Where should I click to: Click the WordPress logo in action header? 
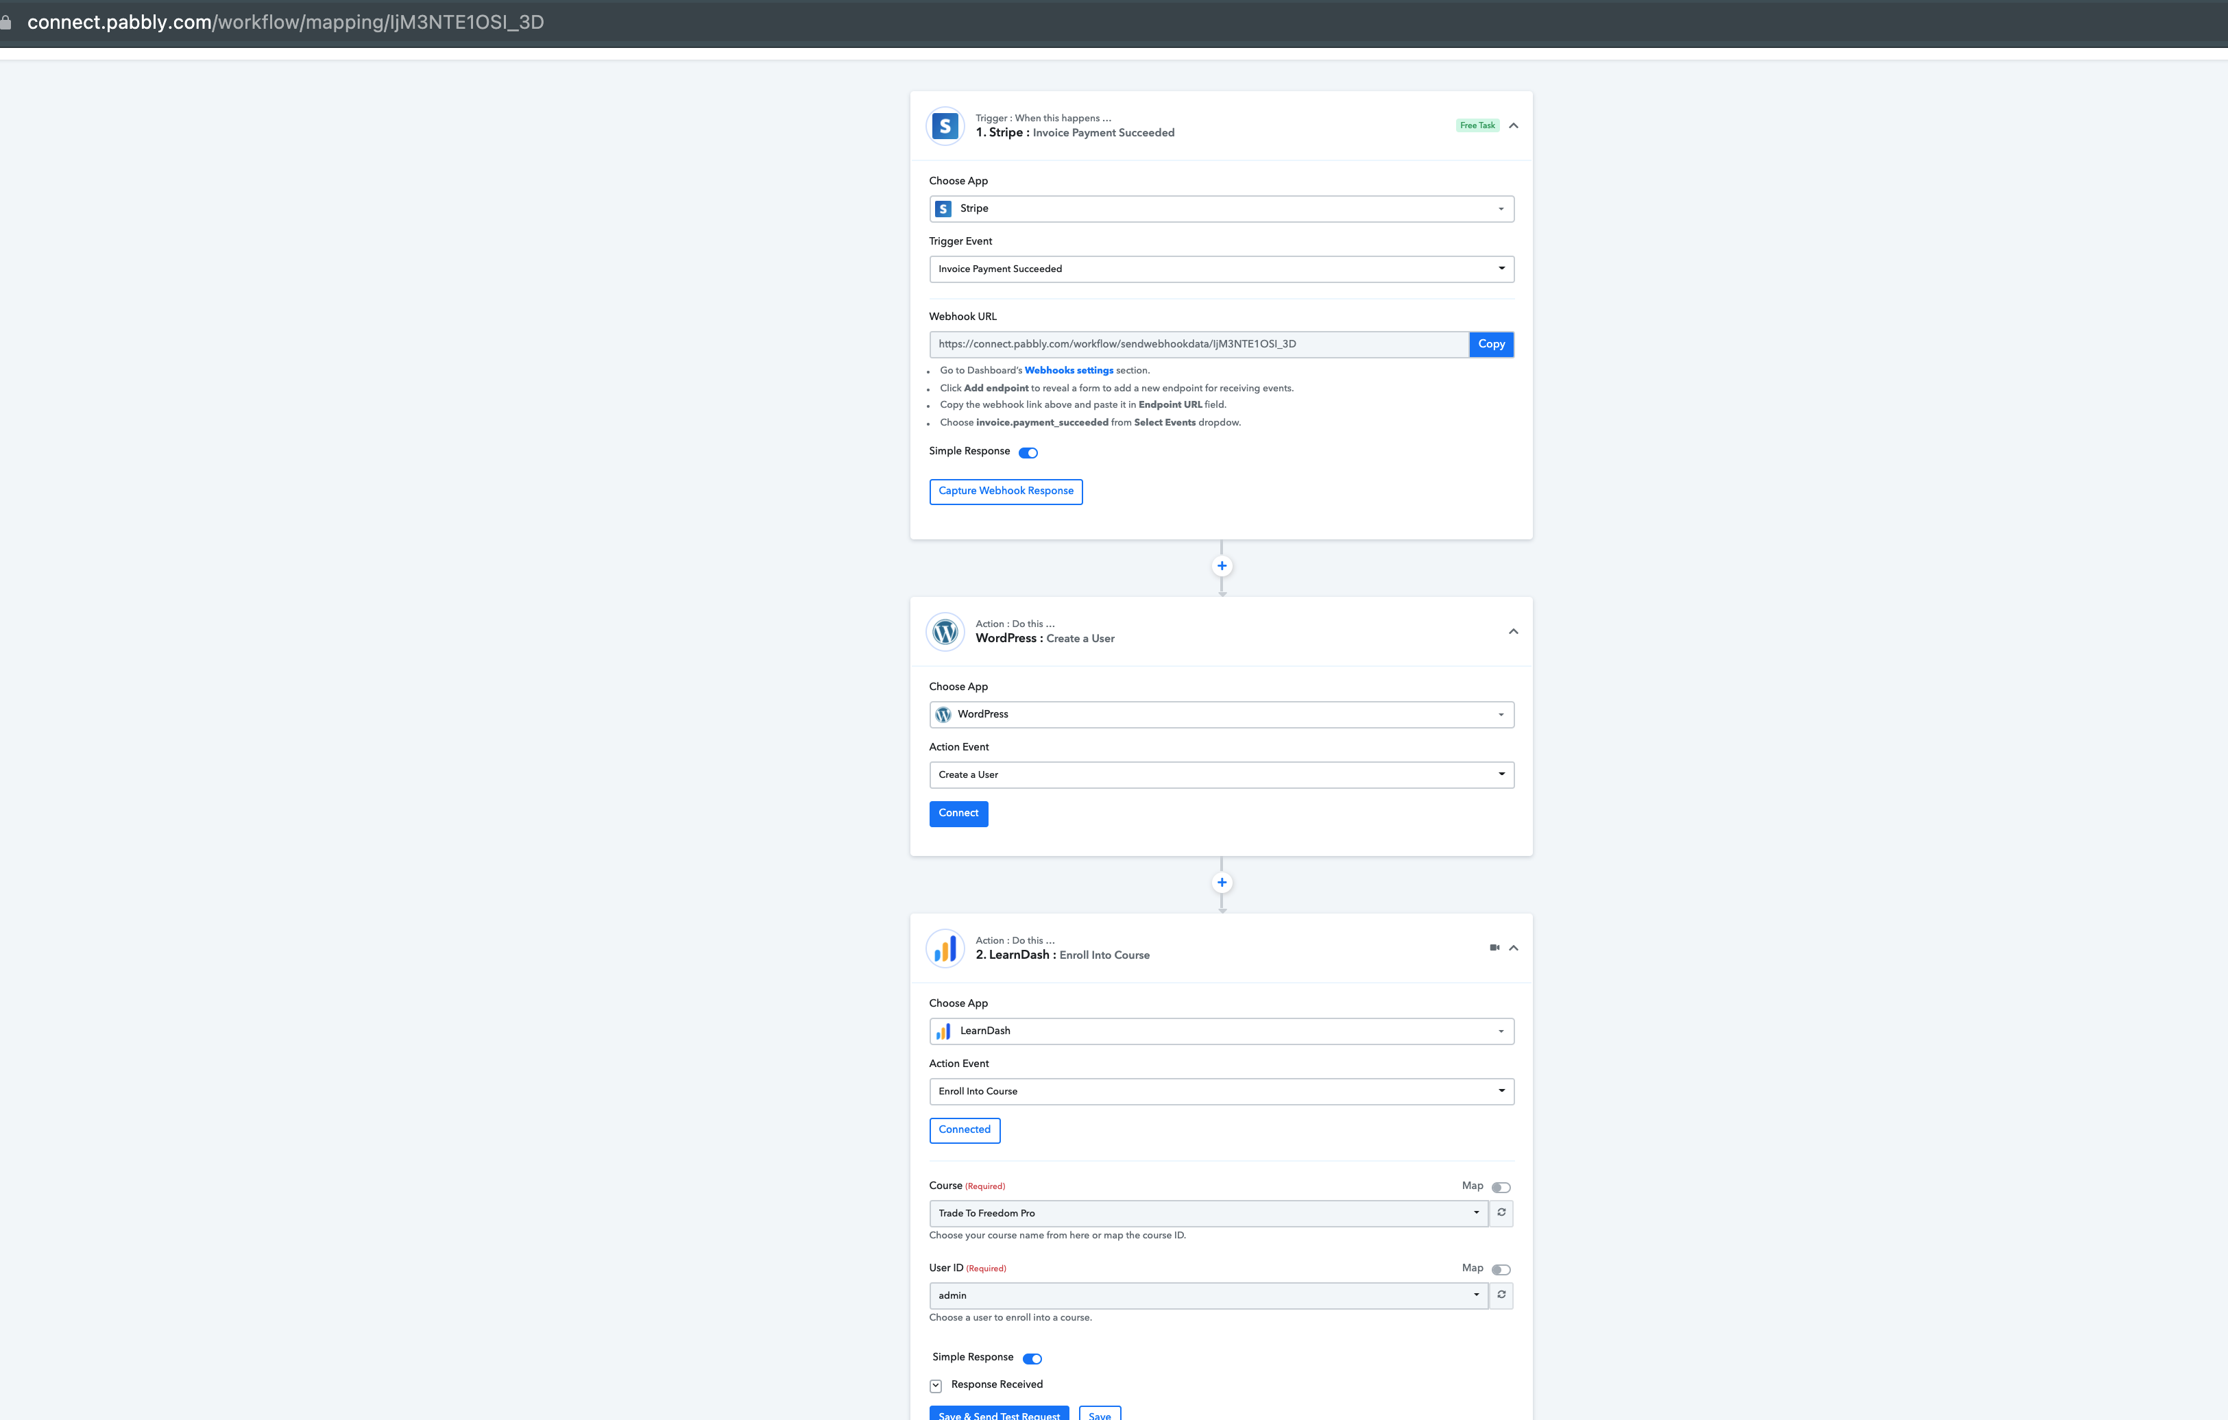(945, 632)
